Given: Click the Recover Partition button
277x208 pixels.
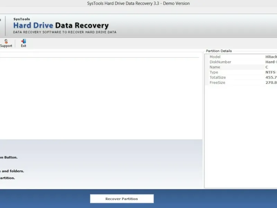Looking at the screenshot, I should [x=122, y=199].
